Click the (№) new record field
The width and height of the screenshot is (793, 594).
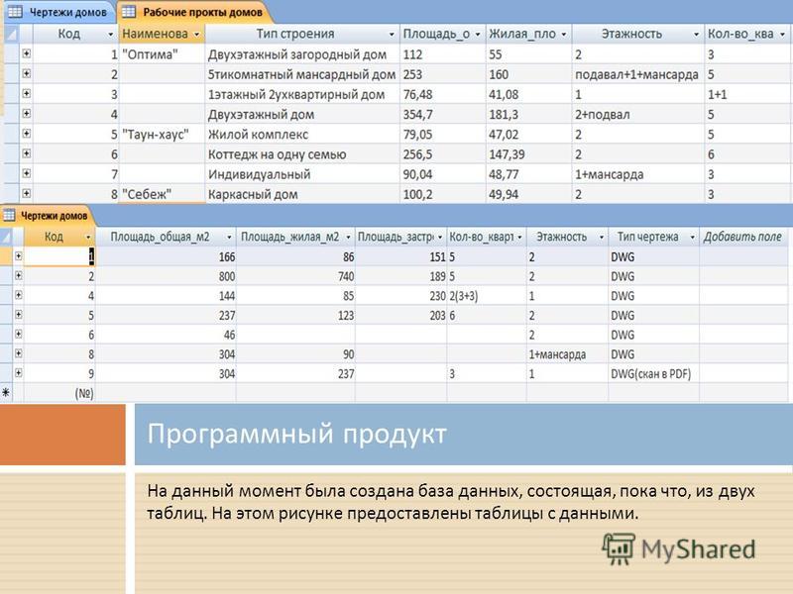(59, 393)
